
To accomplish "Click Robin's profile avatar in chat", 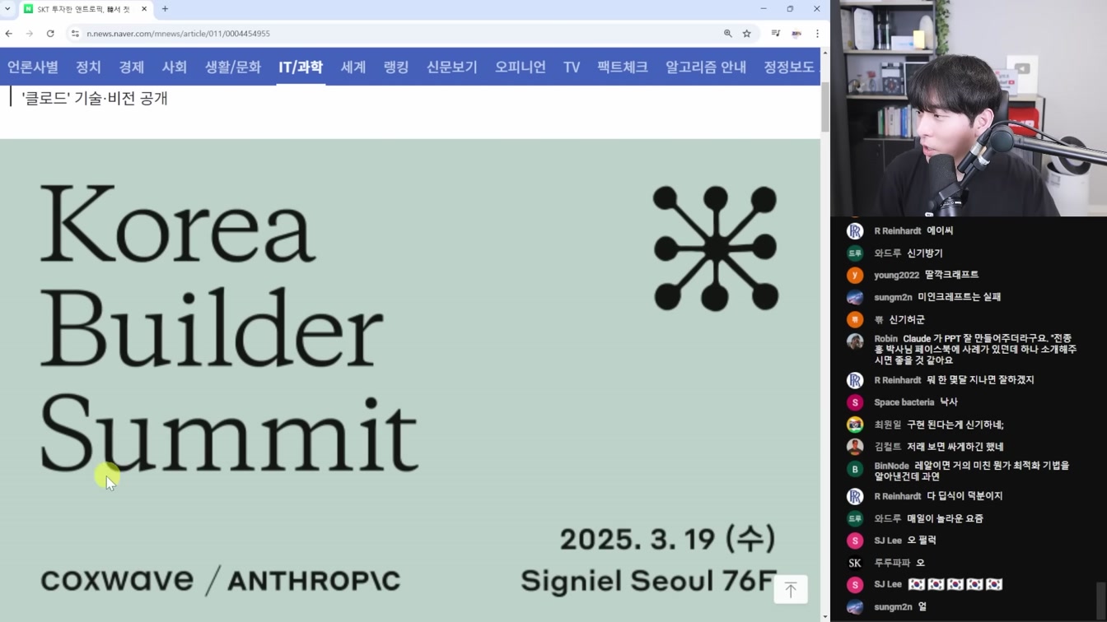I will pyautogui.click(x=855, y=341).
